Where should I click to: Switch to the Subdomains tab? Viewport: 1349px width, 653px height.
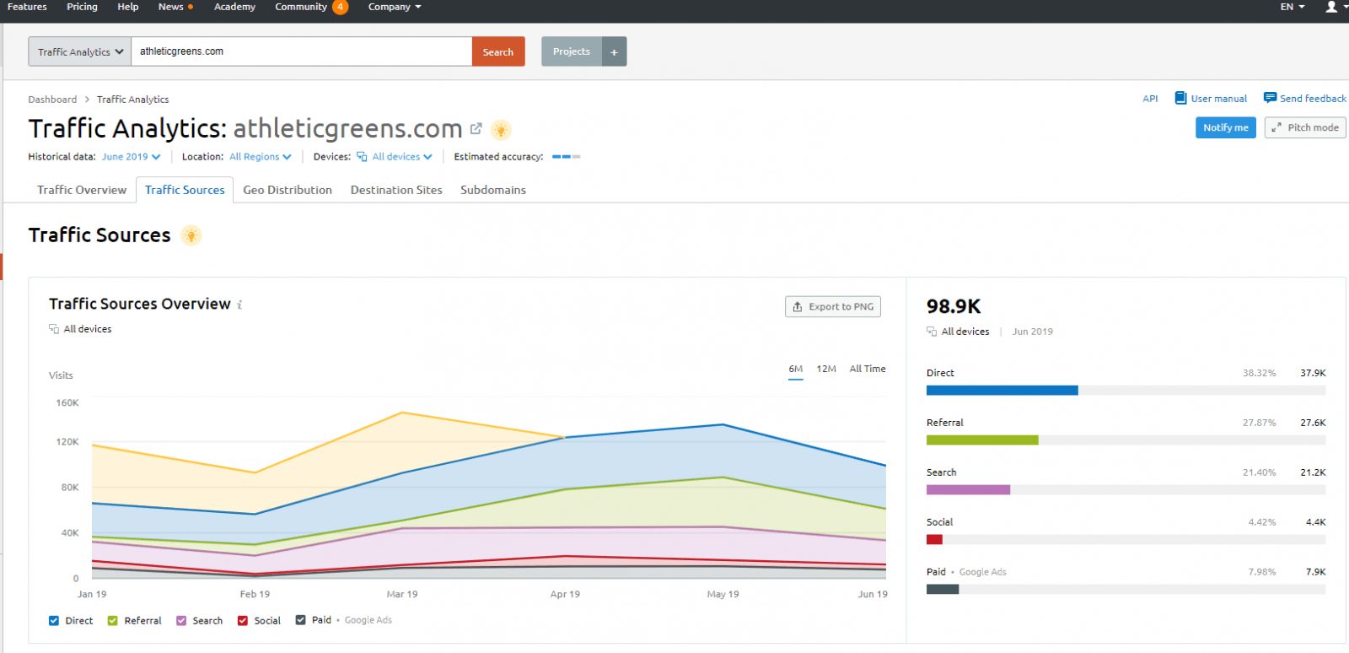click(493, 190)
